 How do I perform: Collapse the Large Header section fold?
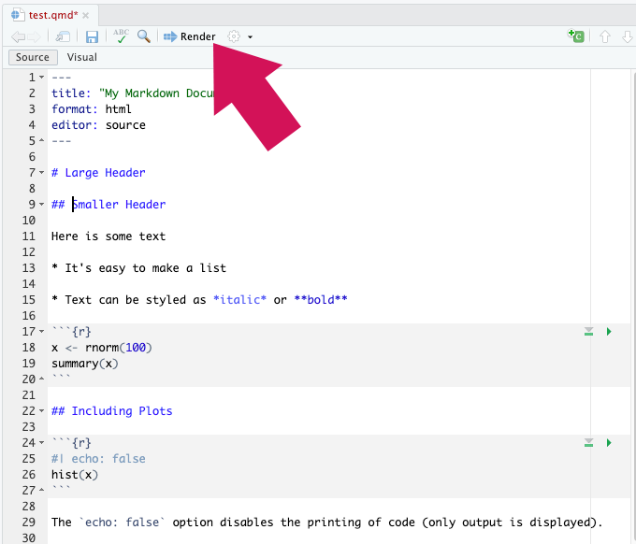pyautogui.click(x=42, y=173)
